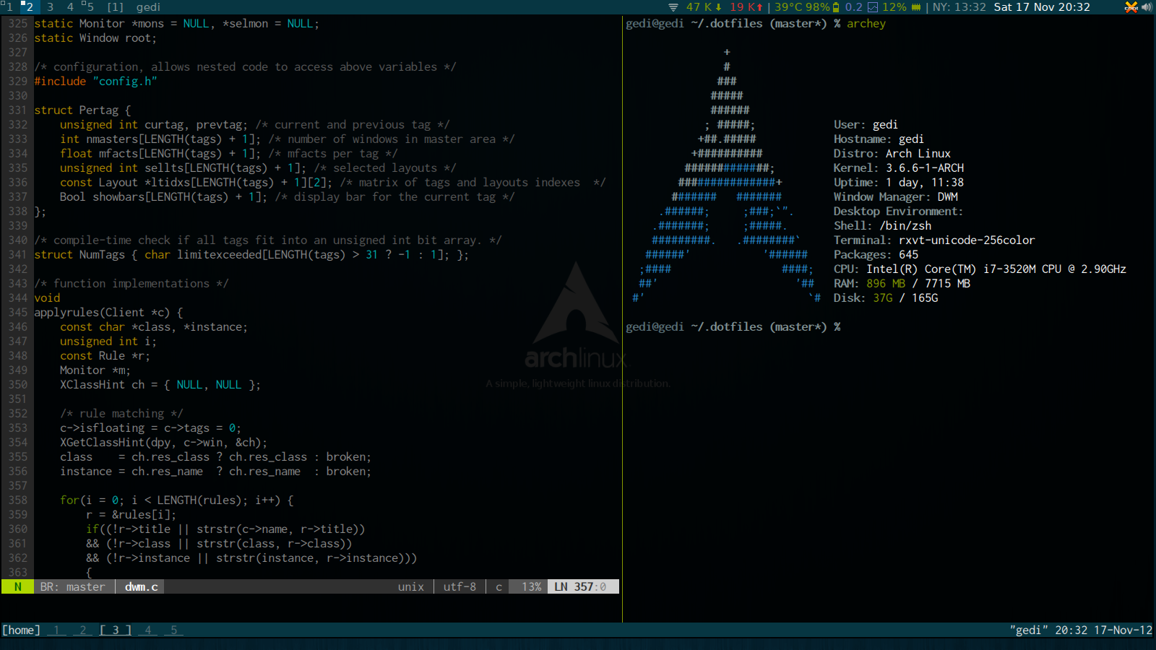
Task: Click the Distro: Arch Linux line
Action: pos(892,153)
